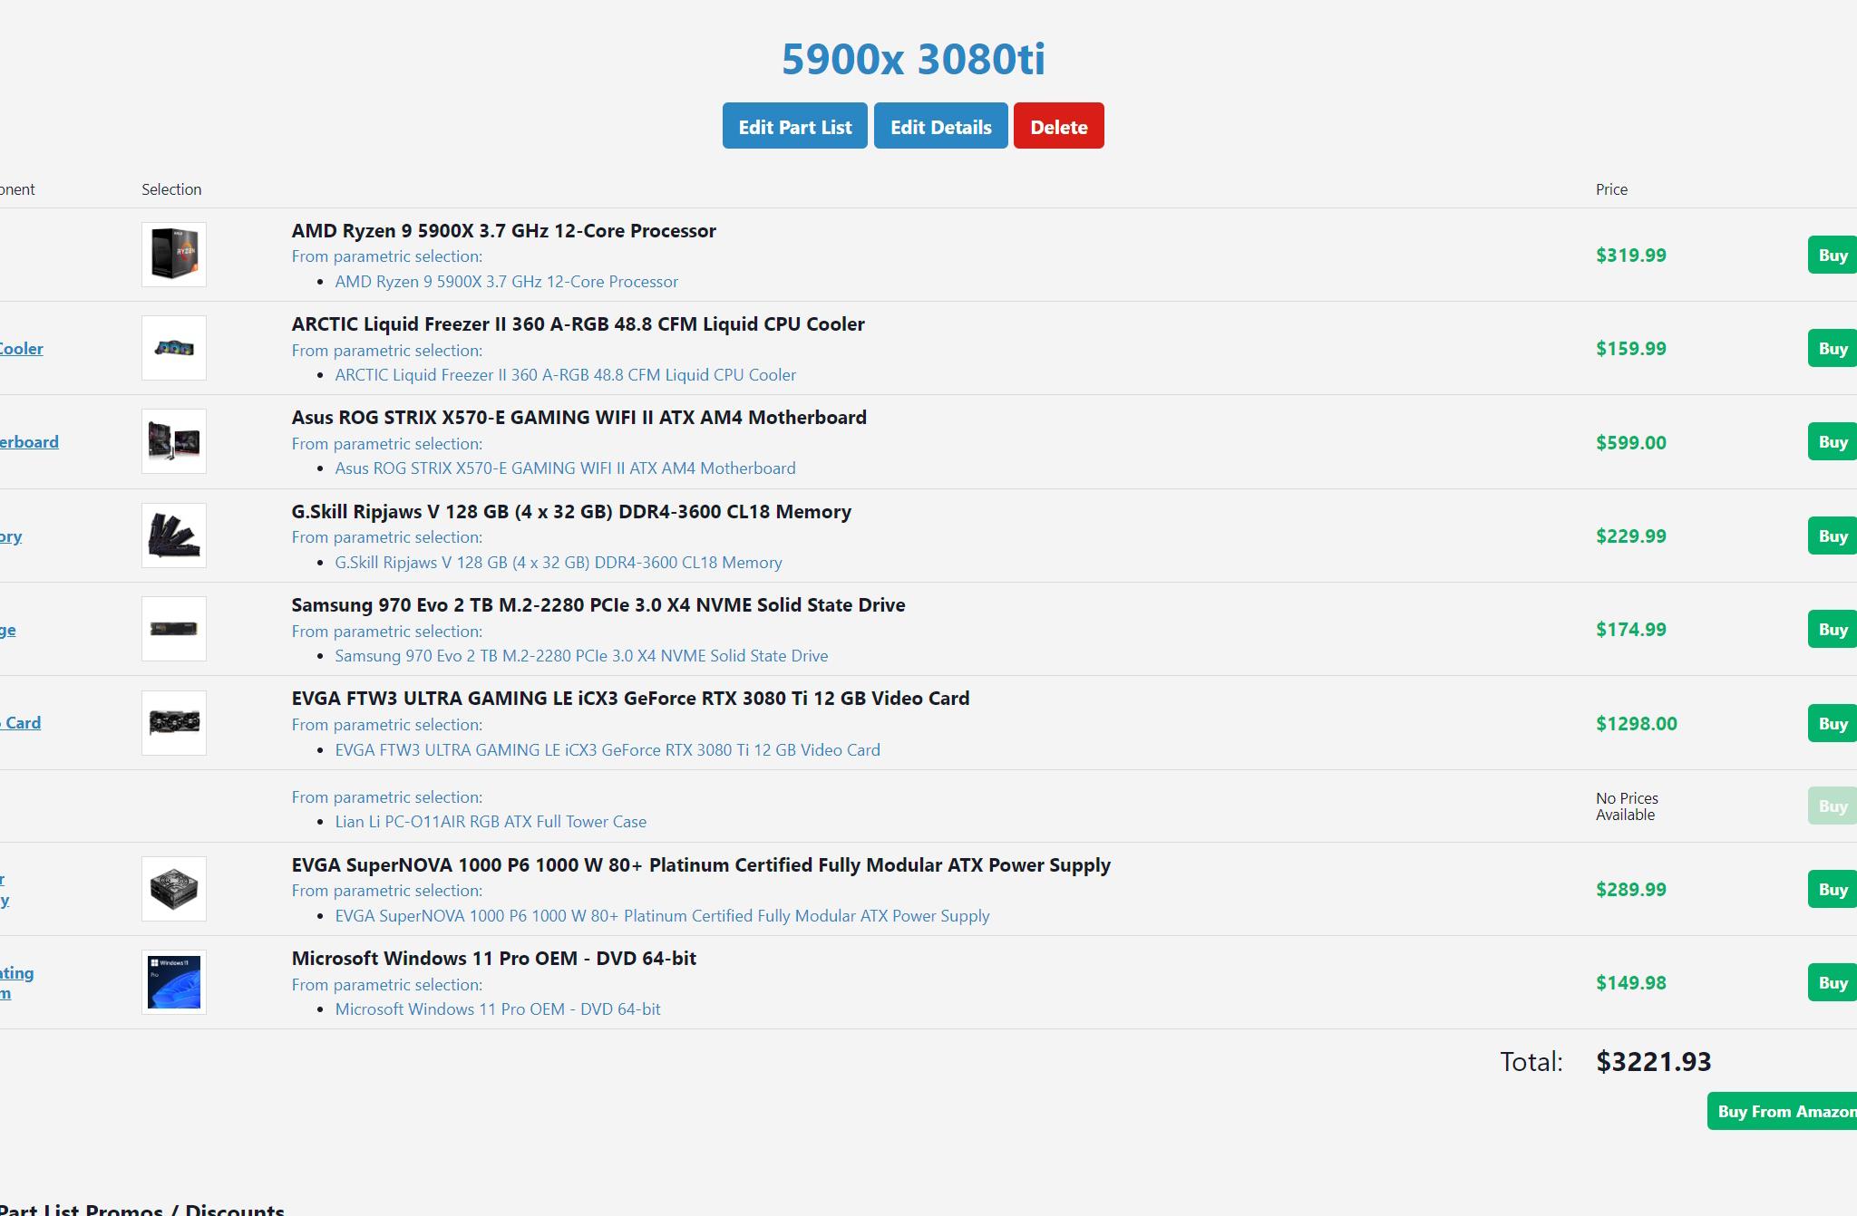
Task: Open the Samsung 970 Evo SSD thumbnail
Action: [x=174, y=629]
